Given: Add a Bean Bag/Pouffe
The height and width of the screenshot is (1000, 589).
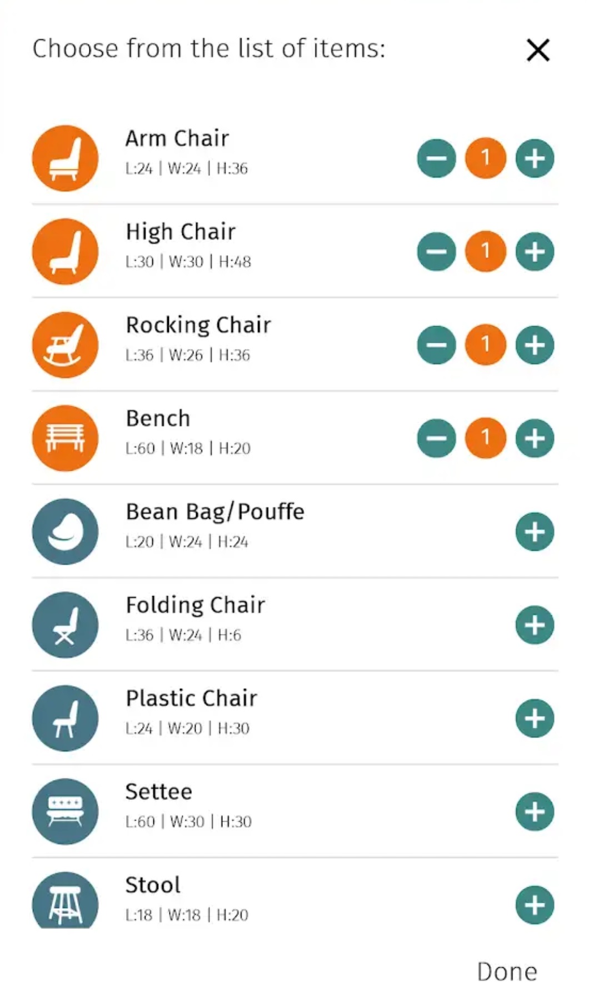Looking at the screenshot, I should click(535, 532).
